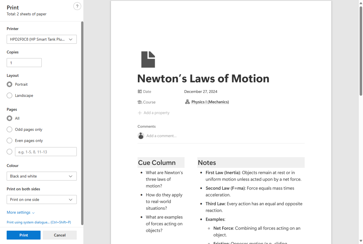Open the Physics I (Mechanics) link
This screenshot has height=244, width=363.
point(210,102)
